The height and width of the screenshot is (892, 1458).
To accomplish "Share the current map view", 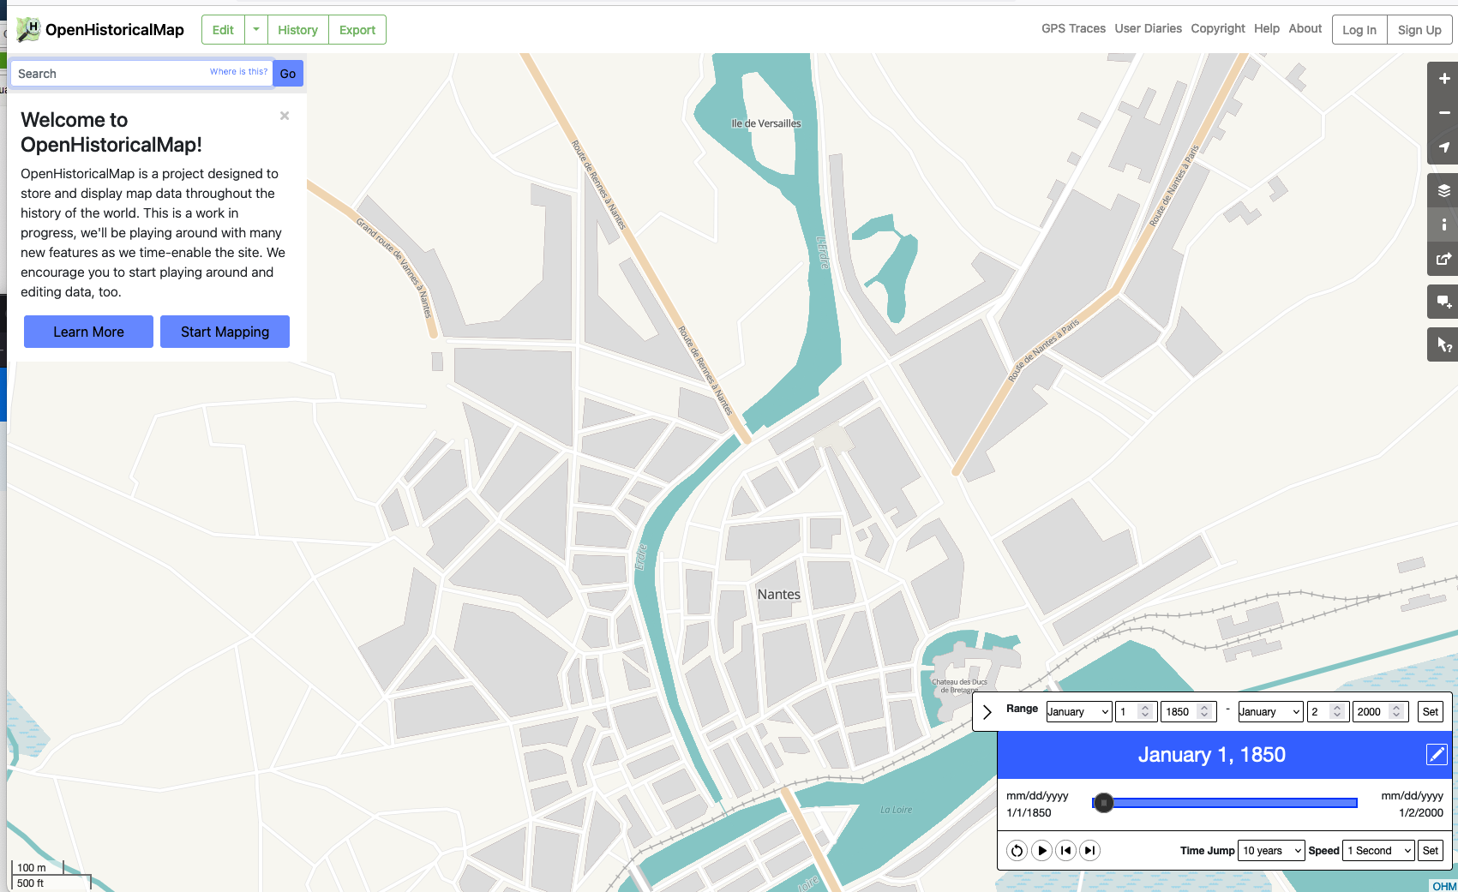I will 1443,259.
